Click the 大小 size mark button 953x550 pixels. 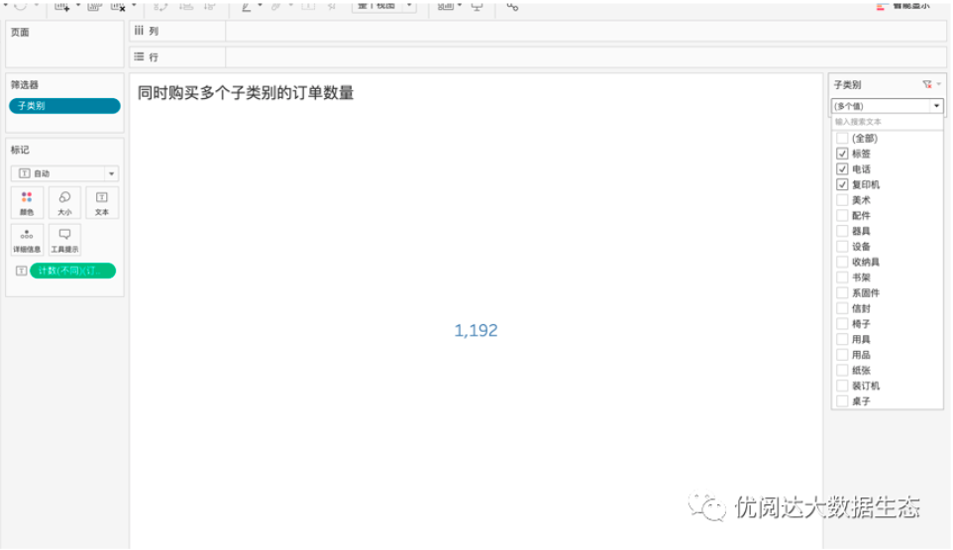64,202
